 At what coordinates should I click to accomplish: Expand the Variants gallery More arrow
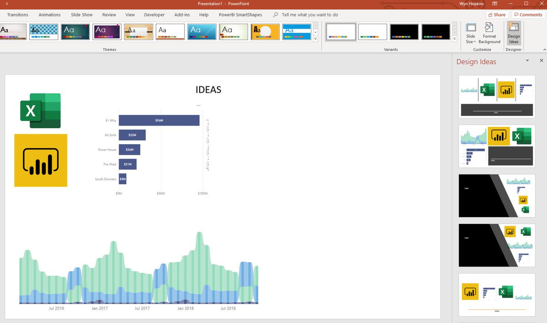[454, 39]
